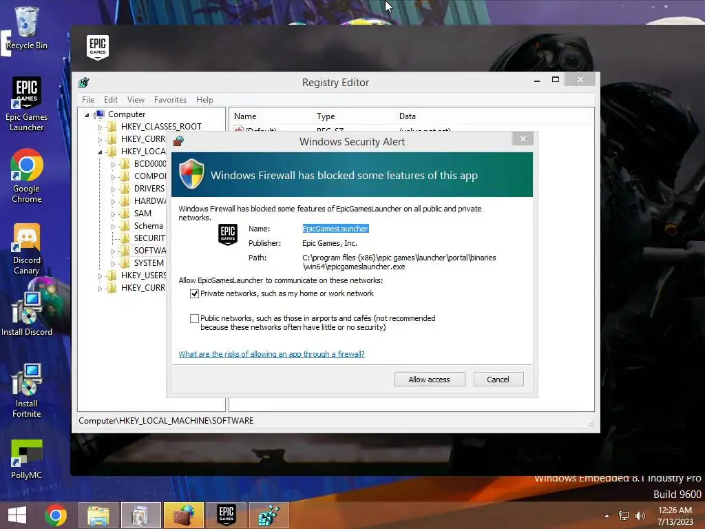This screenshot has width=705, height=529.
Task: Expand the DRIVERS subkey arrow
Action: [113, 189]
